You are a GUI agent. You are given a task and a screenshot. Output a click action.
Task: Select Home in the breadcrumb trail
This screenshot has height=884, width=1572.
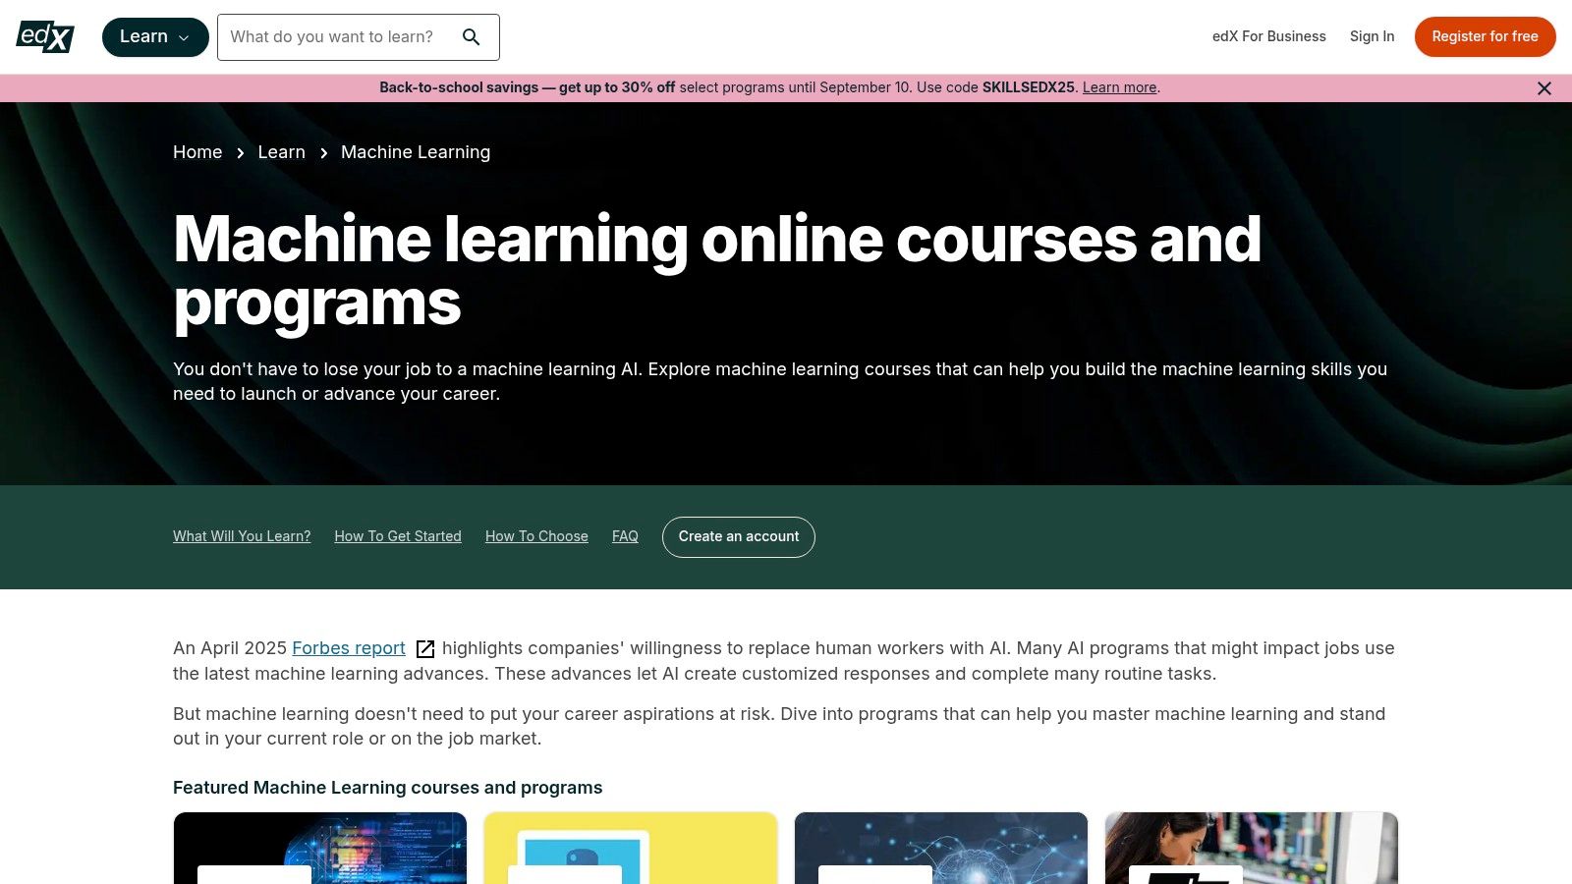click(197, 152)
